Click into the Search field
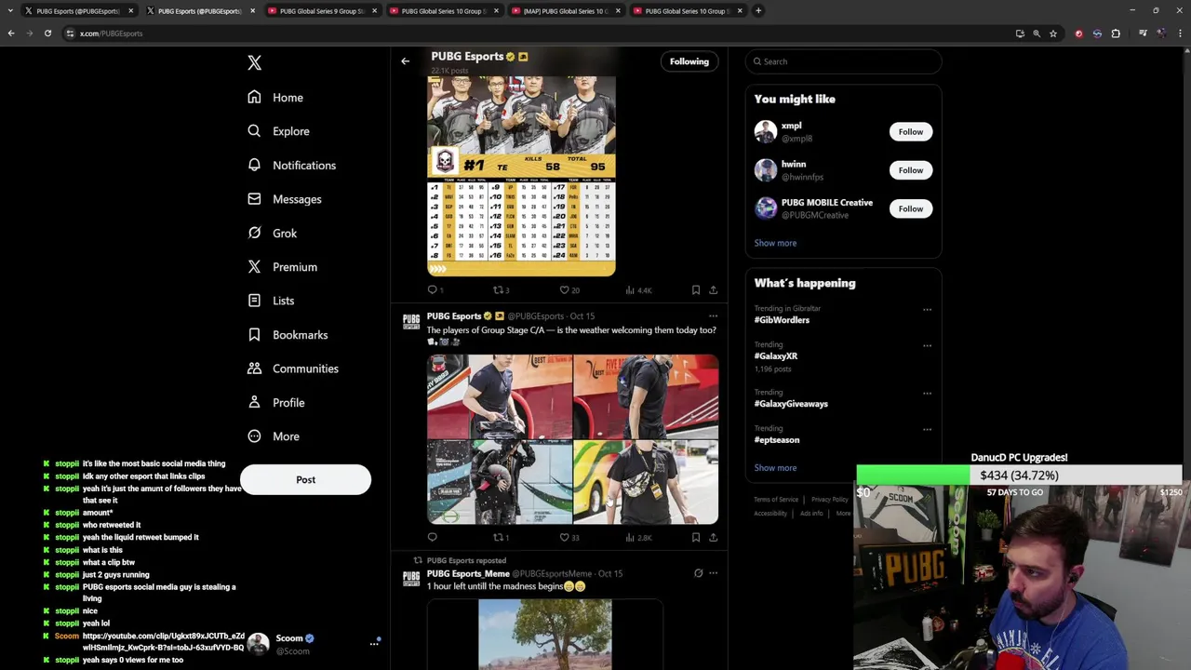1191x670 pixels. click(843, 61)
